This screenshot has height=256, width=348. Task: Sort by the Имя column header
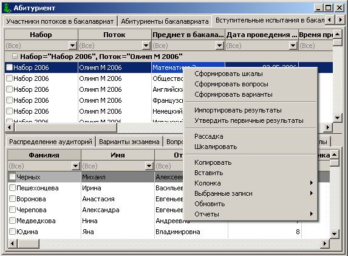pyautogui.click(x=118, y=155)
